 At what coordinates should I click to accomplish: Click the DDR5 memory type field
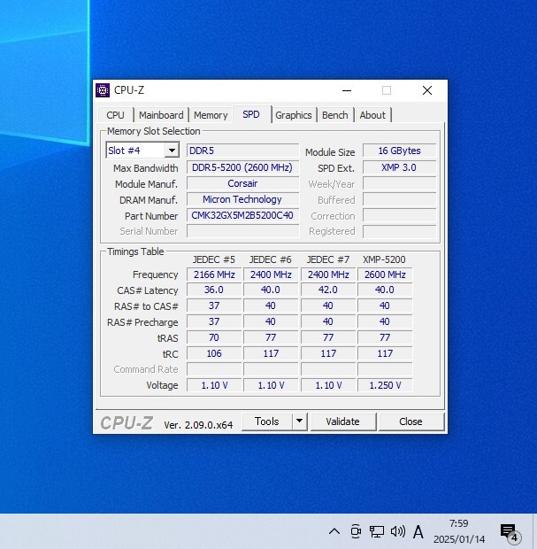(x=242, y=151)
